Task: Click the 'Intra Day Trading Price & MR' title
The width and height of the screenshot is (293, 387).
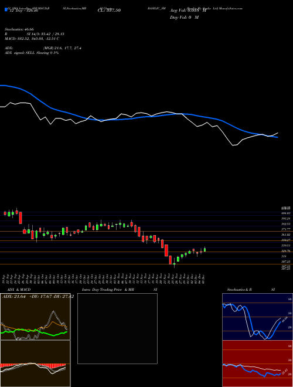Action: coord(108,290)
